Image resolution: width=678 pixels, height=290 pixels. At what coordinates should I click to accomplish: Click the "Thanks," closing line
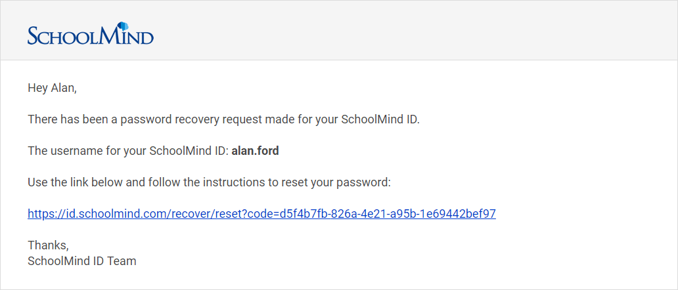[x=48, y=245]
